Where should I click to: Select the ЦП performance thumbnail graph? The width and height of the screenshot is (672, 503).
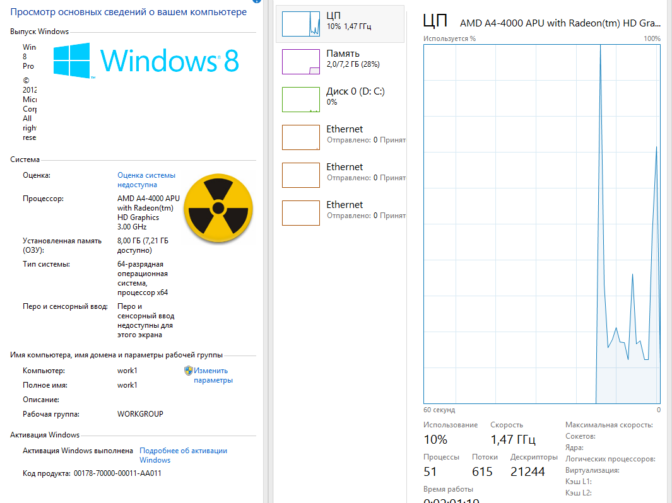301,24
